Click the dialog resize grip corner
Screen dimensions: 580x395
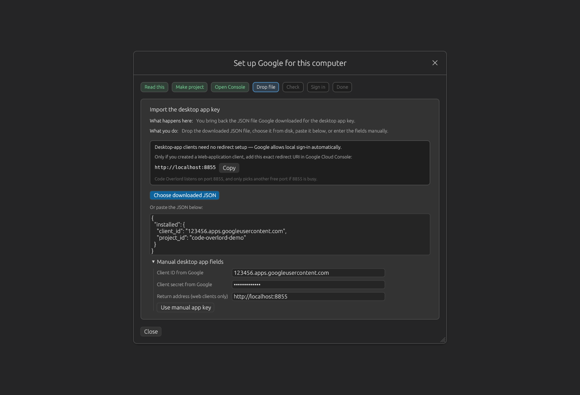[x=443, y=340]
